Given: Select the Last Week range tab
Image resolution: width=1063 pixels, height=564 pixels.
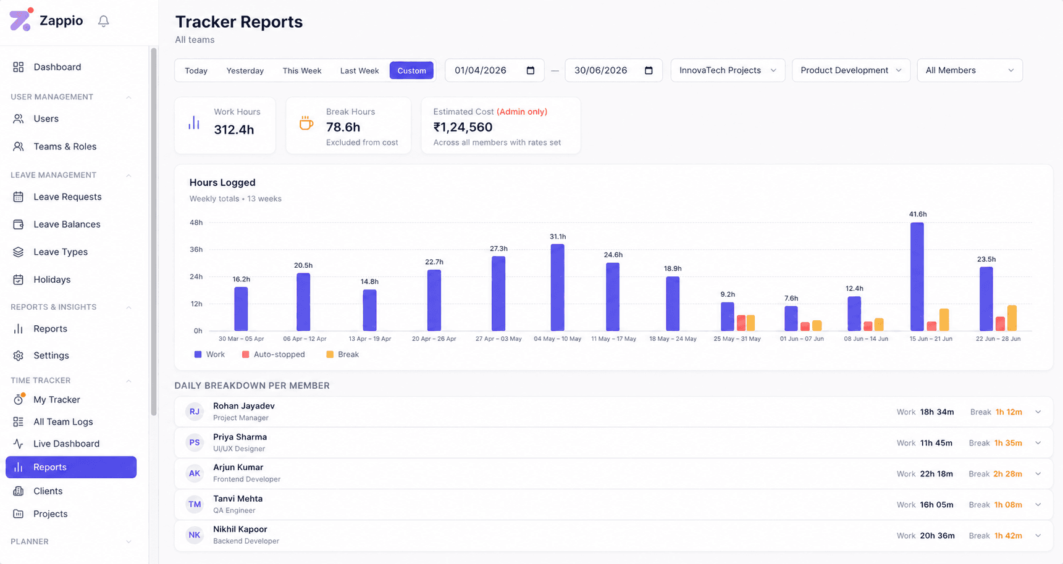Looking at the screenshot, I should [359, 70].
